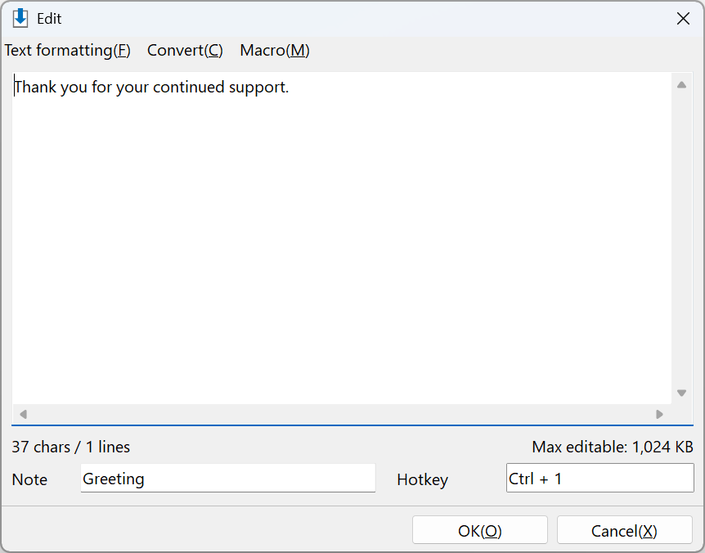The height and width of the screenshot is (553, 705).
Task: Click the vertical scrollbar down arrow
Action: pyautogui.click(x=681, y=393)
